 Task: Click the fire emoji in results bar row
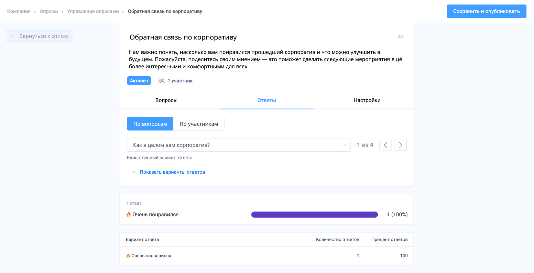pos(128,214)
